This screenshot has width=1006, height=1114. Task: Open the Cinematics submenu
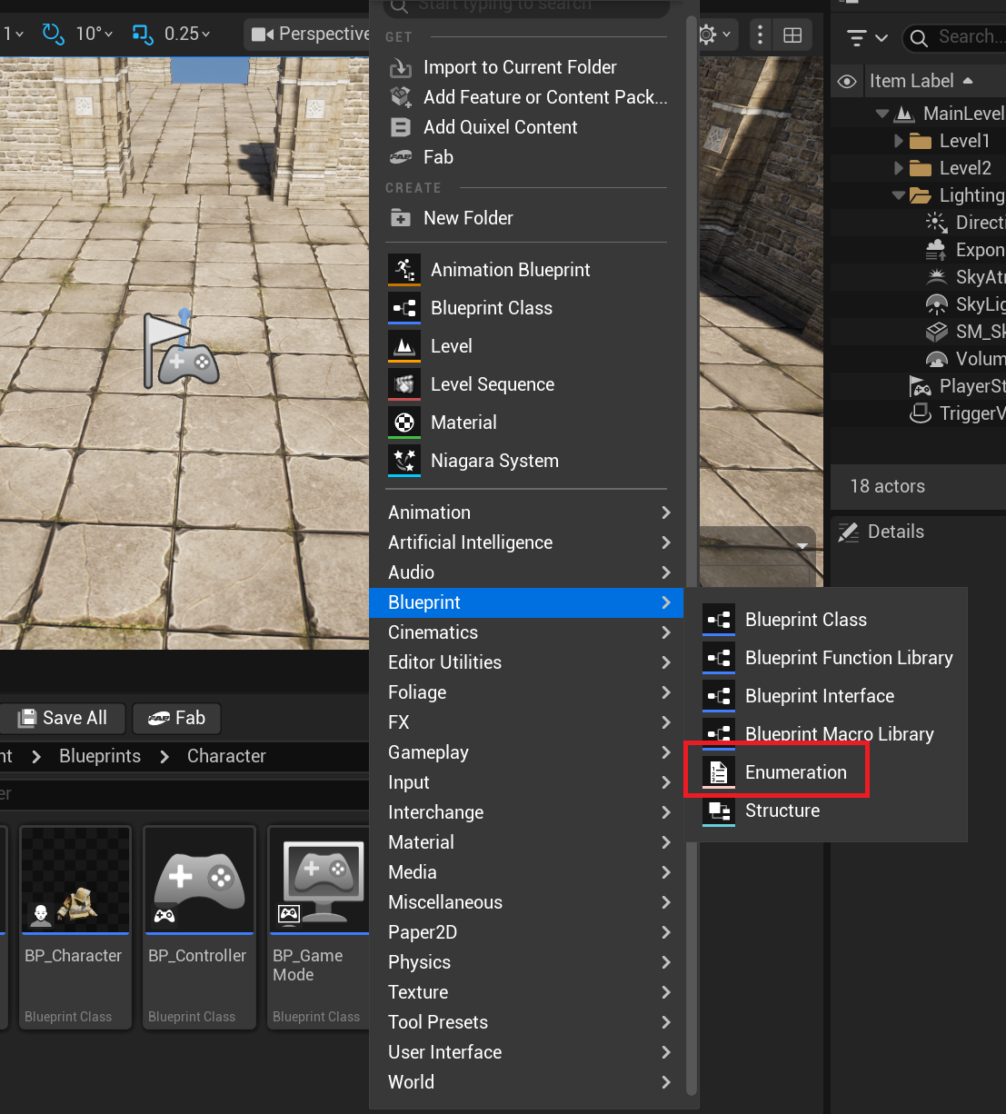point(526,632)
